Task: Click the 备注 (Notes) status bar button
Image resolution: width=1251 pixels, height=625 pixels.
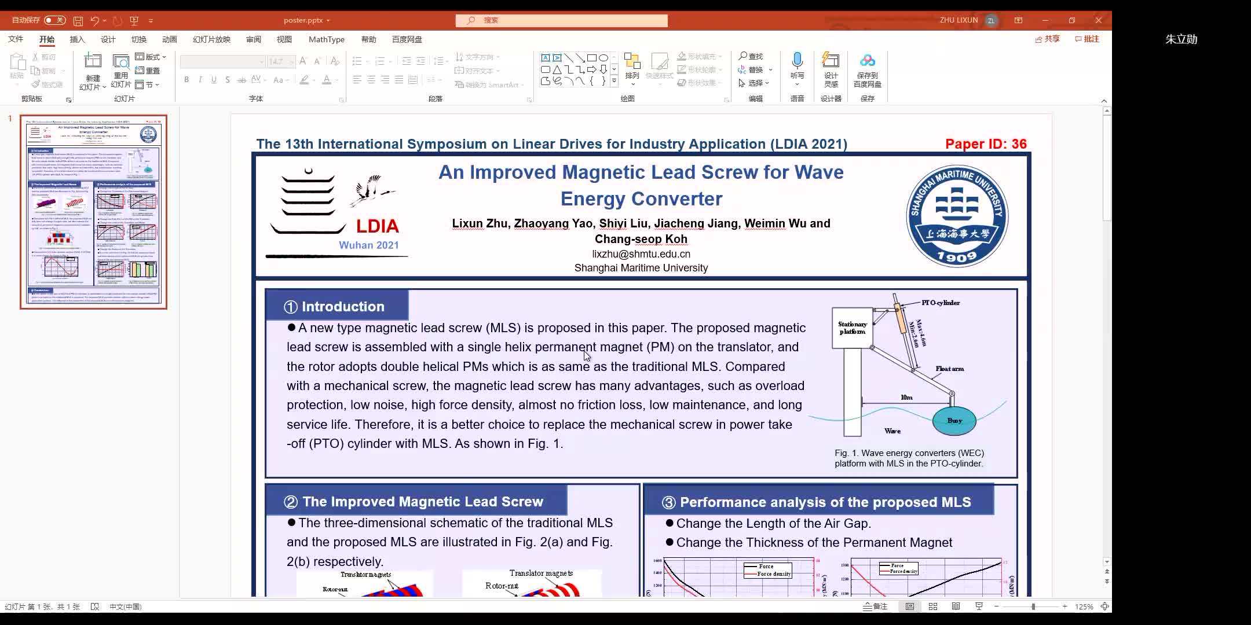Action: (x=875, y=606)
